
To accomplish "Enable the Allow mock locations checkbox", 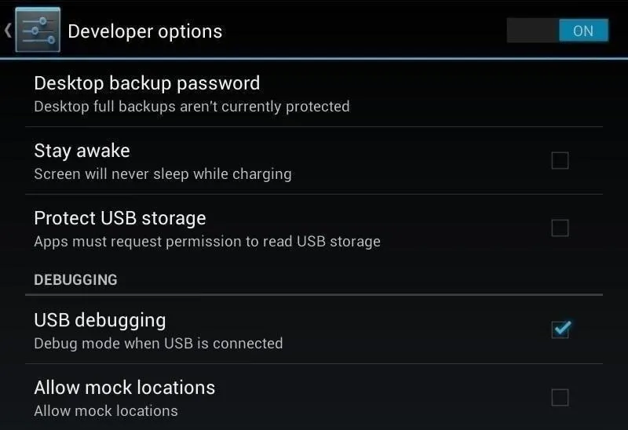I will point(560,397).
